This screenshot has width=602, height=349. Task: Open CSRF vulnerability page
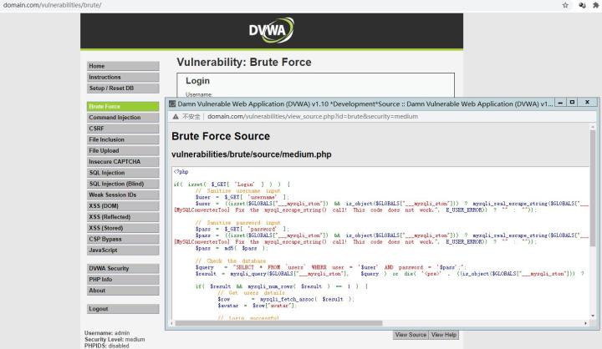[x=123, y=129]
